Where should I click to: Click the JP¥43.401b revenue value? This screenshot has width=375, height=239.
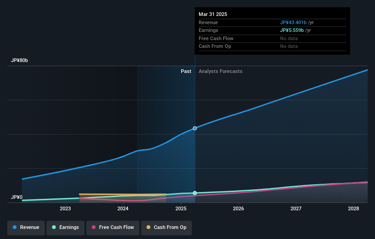(293, 22)
